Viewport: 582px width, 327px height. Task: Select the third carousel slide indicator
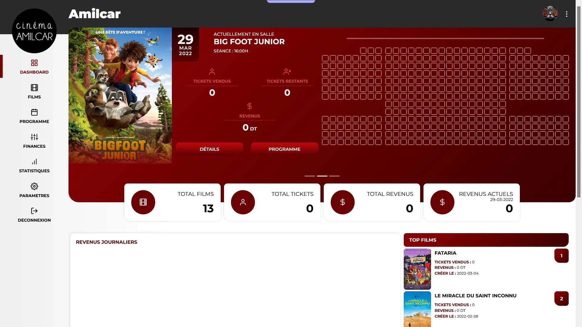click(x=334, y=176)
